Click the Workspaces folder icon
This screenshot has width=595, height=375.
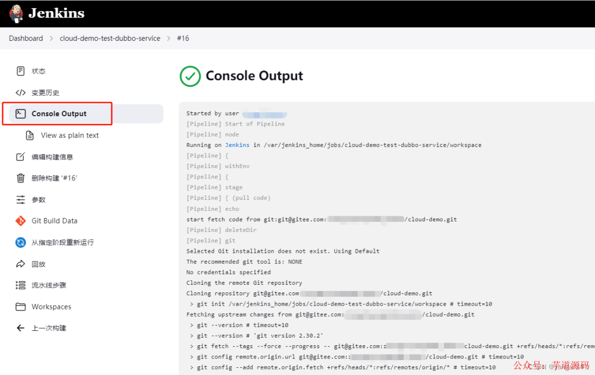click(20, 307)
